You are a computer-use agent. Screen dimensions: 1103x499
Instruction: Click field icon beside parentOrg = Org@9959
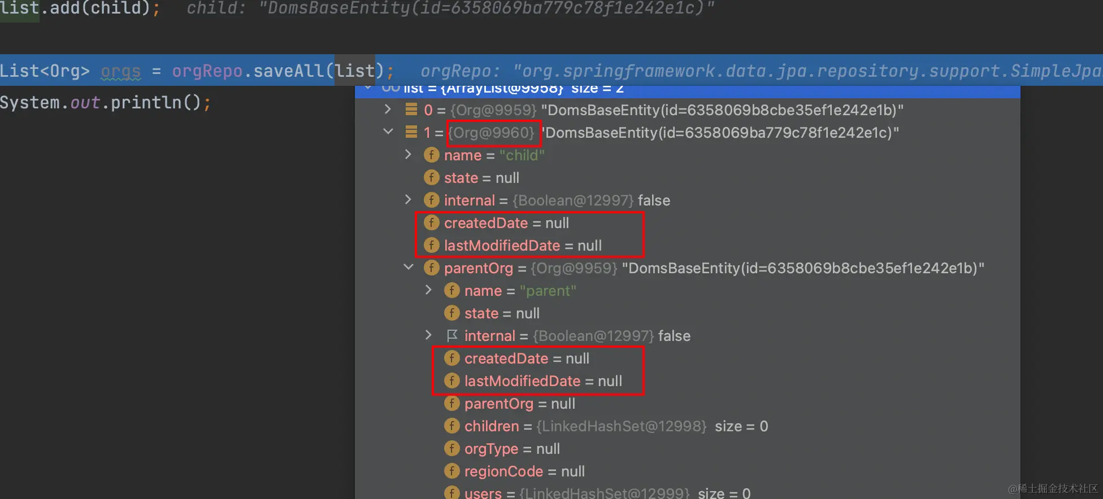click(x=431, y=268)
